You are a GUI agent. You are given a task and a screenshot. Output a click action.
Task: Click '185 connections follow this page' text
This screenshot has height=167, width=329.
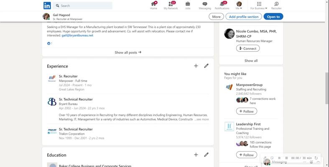point(260,144)
